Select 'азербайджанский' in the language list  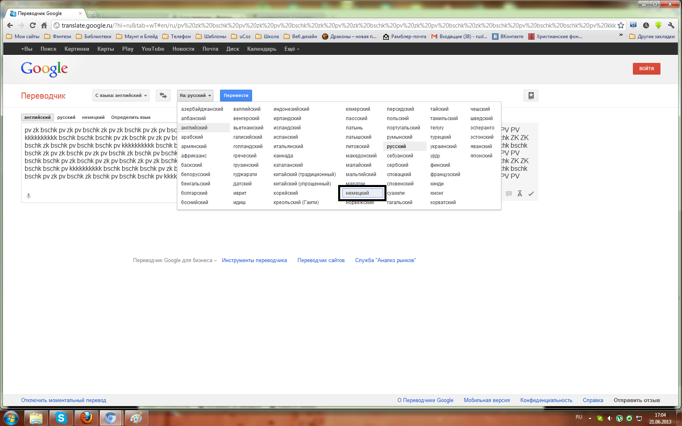click(202, 109)
